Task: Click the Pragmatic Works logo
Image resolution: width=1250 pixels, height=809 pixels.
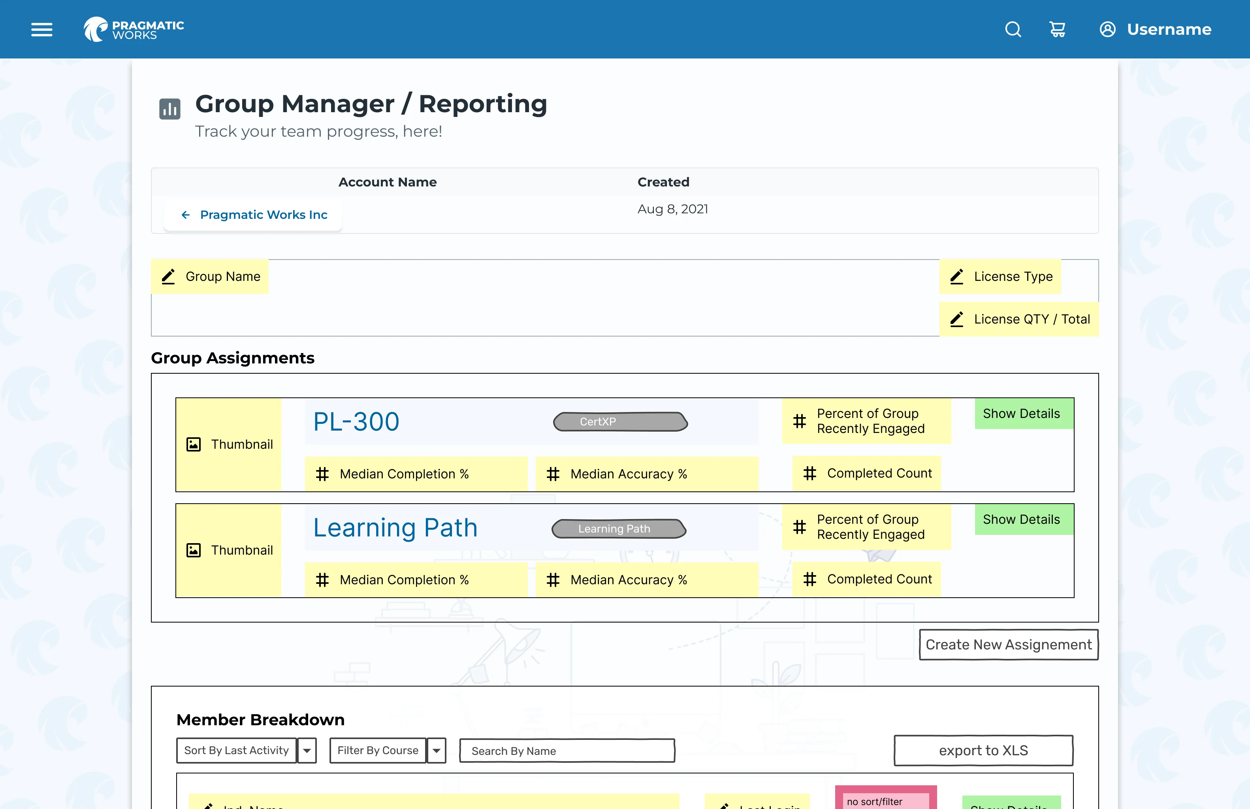Action: pyautogui.click(x=134, y=29)
